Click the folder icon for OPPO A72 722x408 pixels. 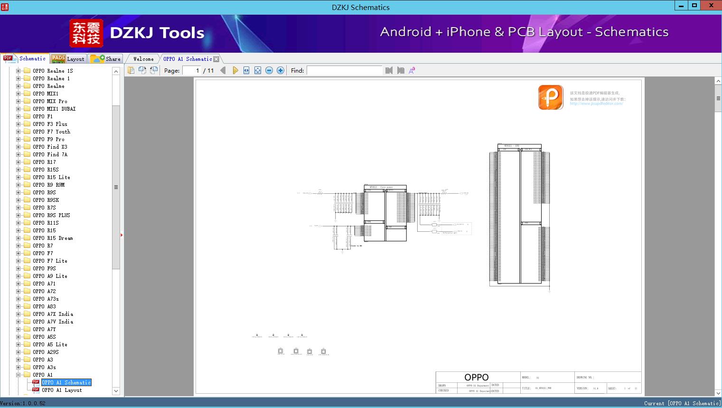tap(27, 291)
